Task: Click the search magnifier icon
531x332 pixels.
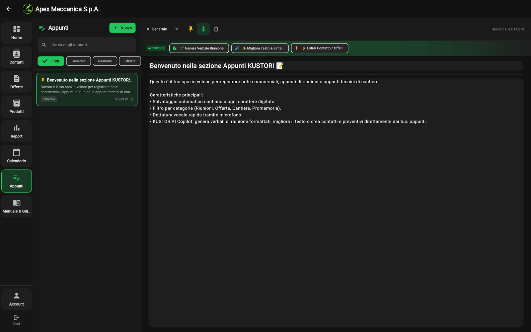Action: click(44, 45)
